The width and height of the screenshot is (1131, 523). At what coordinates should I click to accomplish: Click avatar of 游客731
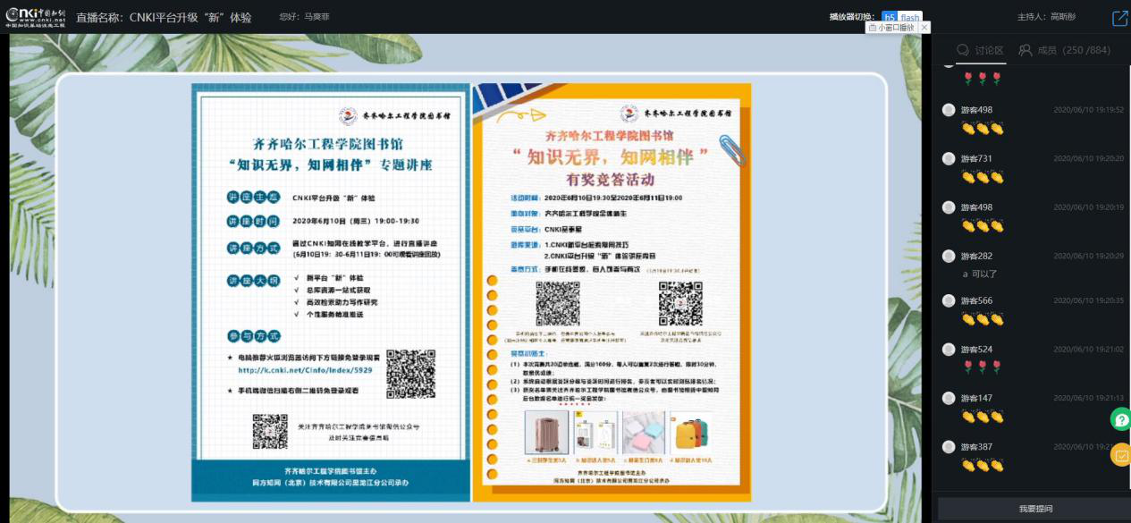[949, 158]
